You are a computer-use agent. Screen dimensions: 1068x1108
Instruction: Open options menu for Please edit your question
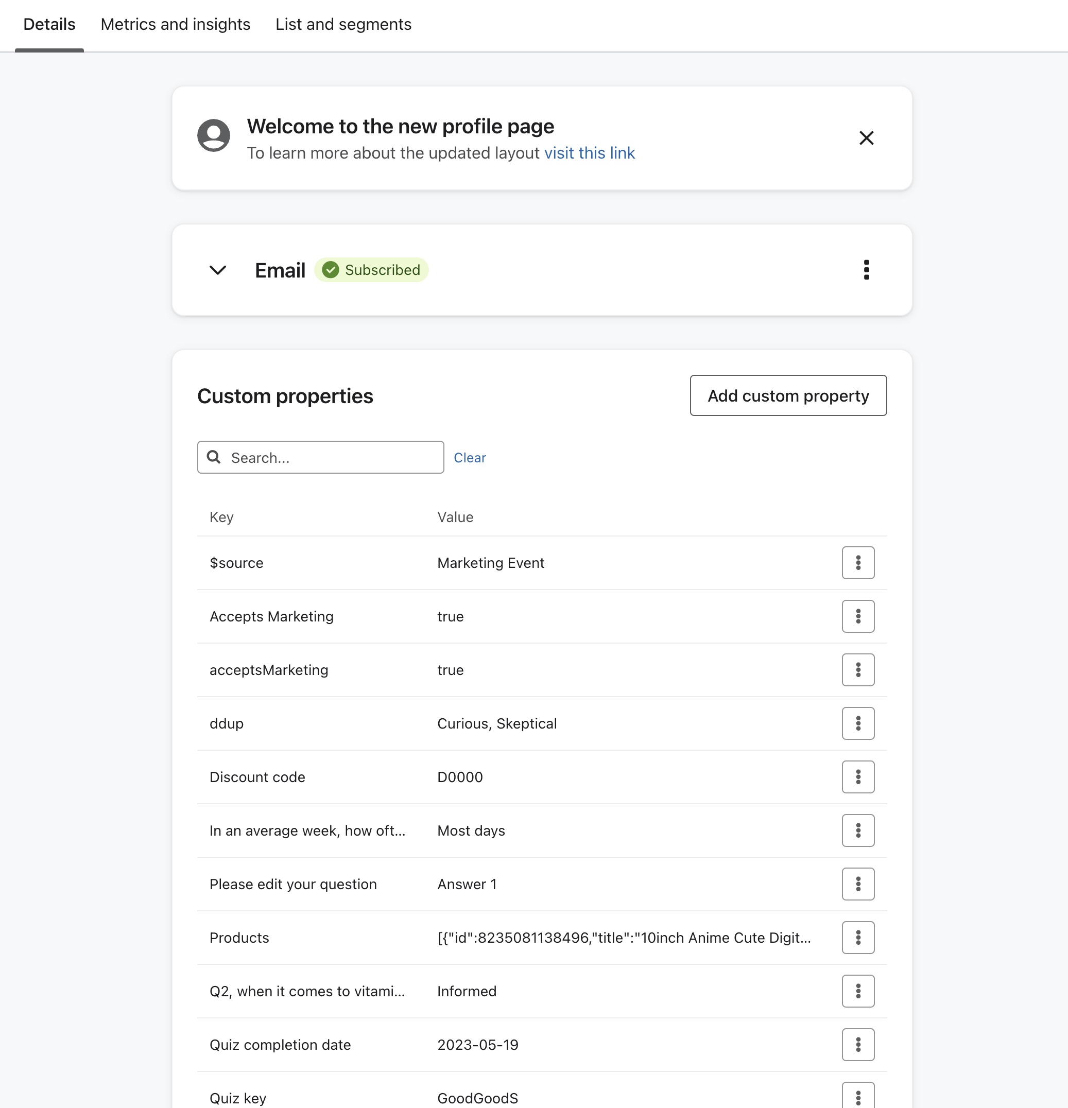coord(858,884)
